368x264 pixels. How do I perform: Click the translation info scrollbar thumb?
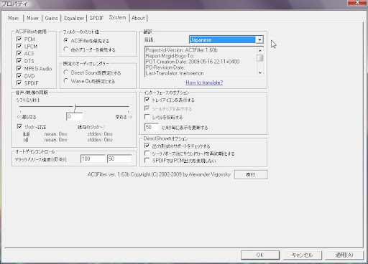[x=260, y=58]
